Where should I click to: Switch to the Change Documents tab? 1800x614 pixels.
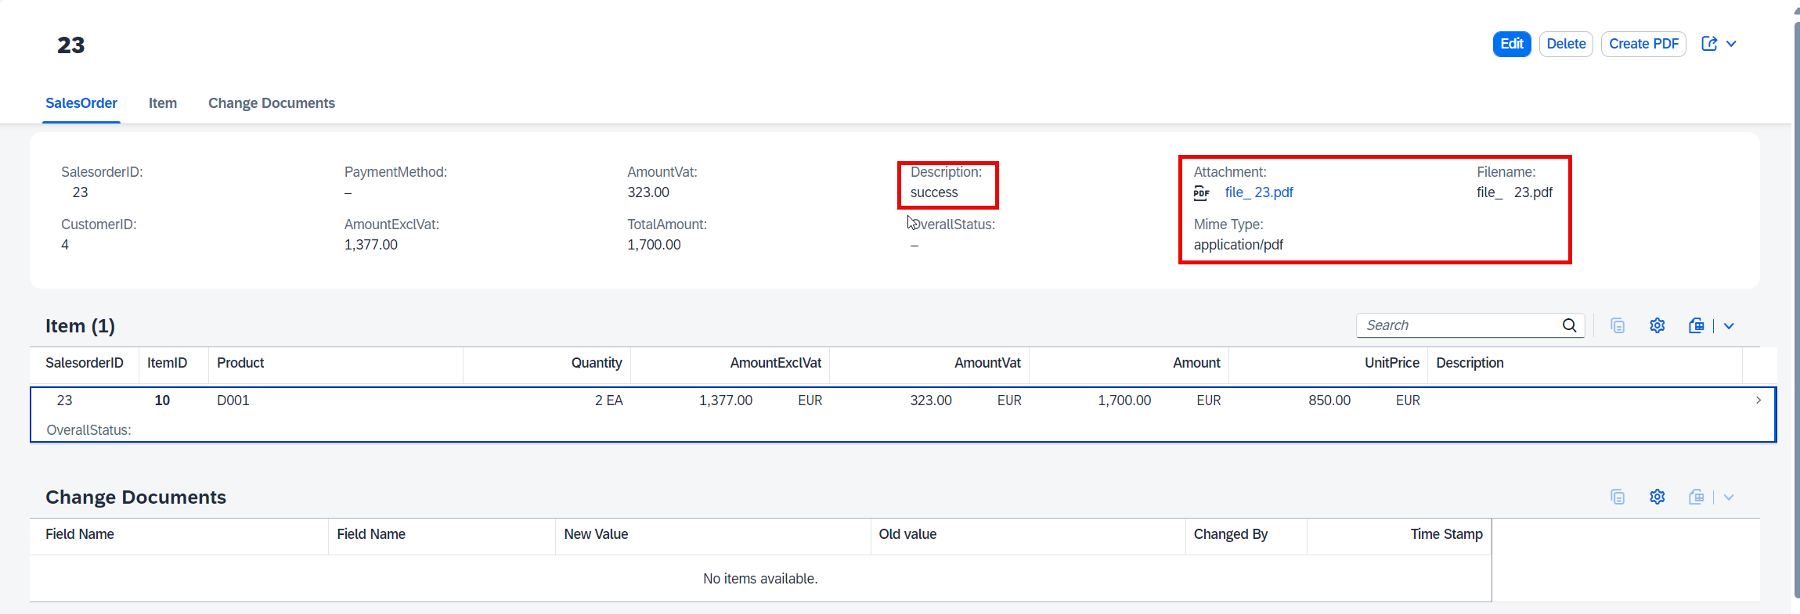272,103
